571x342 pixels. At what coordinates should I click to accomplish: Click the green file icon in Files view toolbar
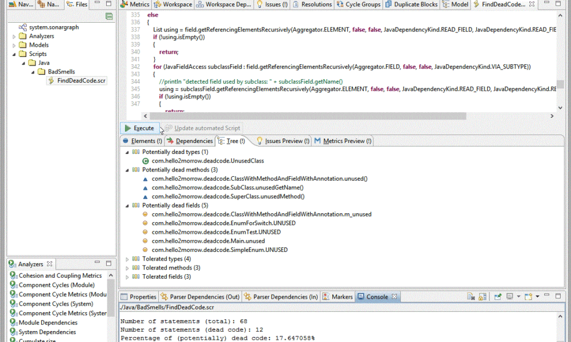click(x=108, y=17)
